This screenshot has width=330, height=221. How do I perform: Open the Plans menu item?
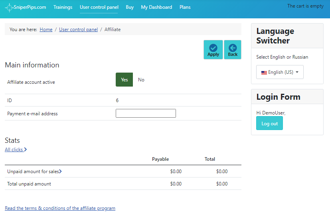coord(185,7)
